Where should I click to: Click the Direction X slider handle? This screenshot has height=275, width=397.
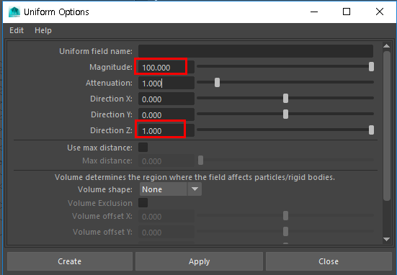click(x=285, y=98)
